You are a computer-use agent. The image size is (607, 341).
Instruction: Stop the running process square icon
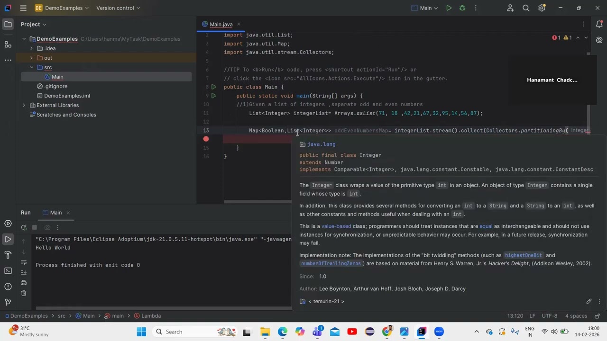coord(35,227)
